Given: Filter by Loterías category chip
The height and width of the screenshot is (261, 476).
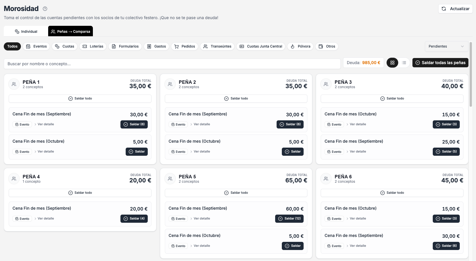Looking at the screenshot, I should coord(93,46).
